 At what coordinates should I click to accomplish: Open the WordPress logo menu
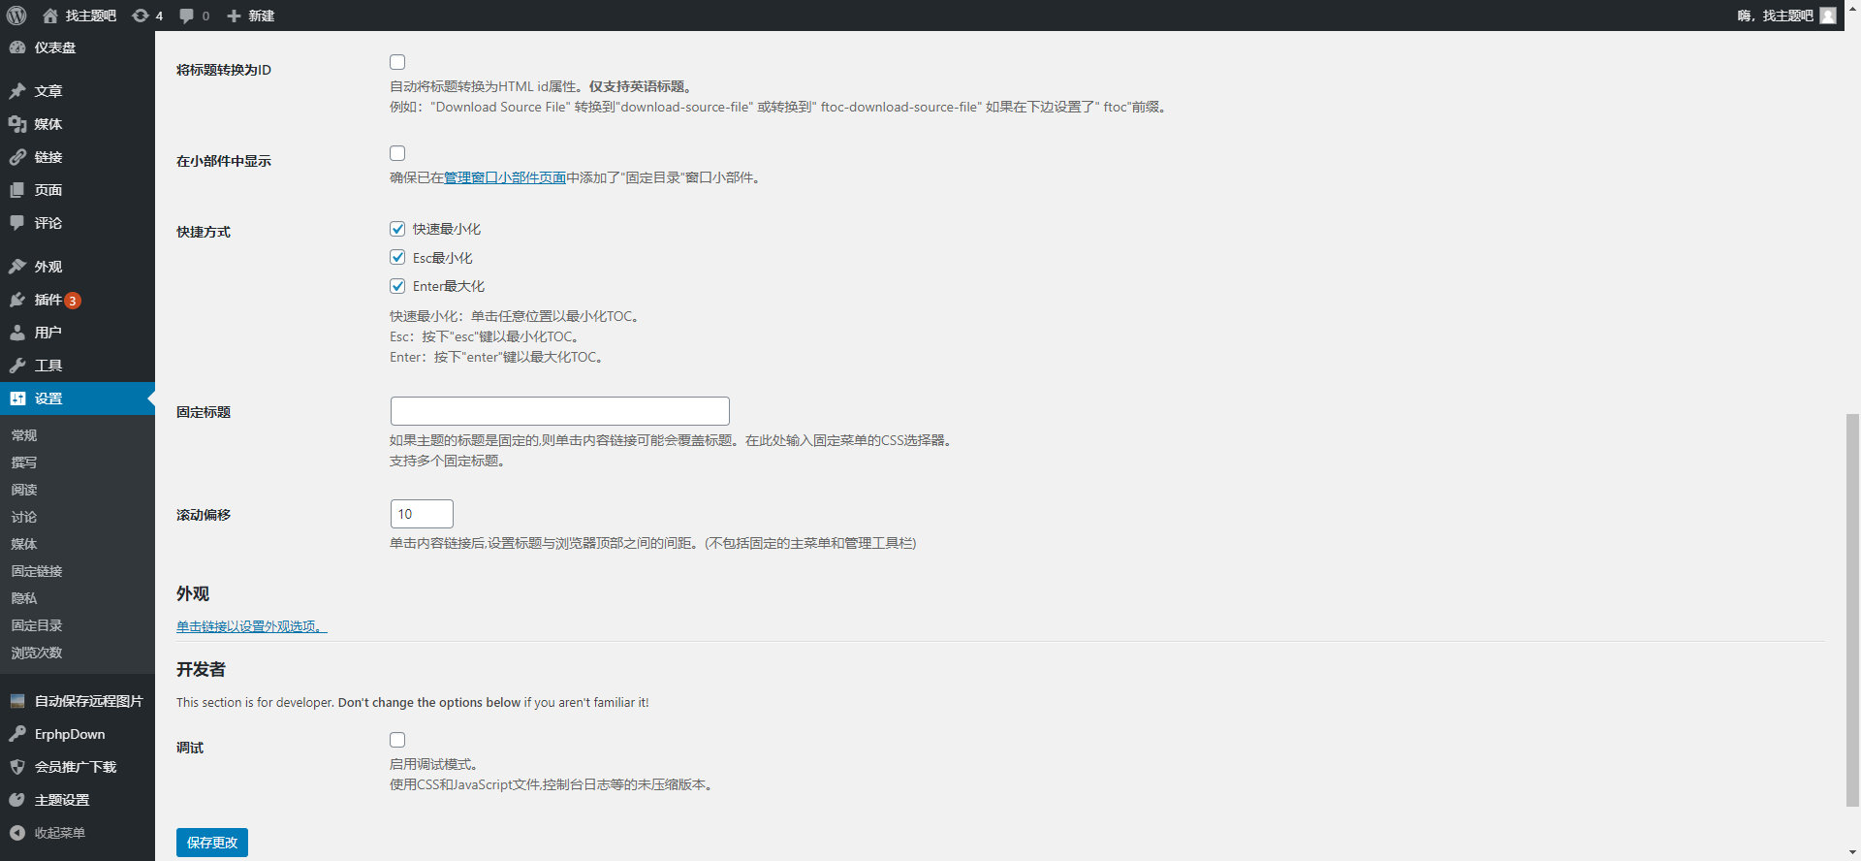tap(16, 16)
